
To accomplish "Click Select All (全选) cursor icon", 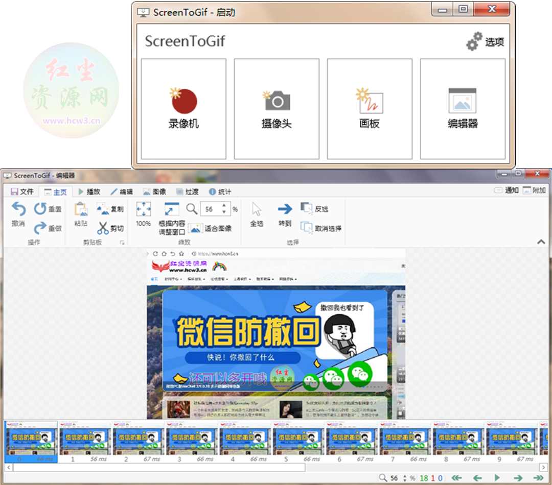I will point(257,209).
